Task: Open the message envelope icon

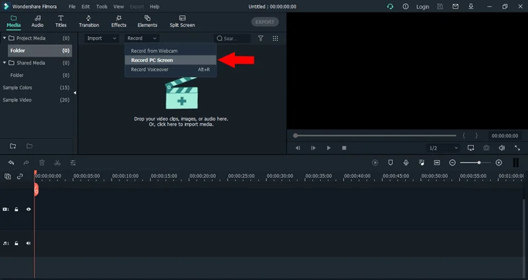Action: [x=455, y=7]
